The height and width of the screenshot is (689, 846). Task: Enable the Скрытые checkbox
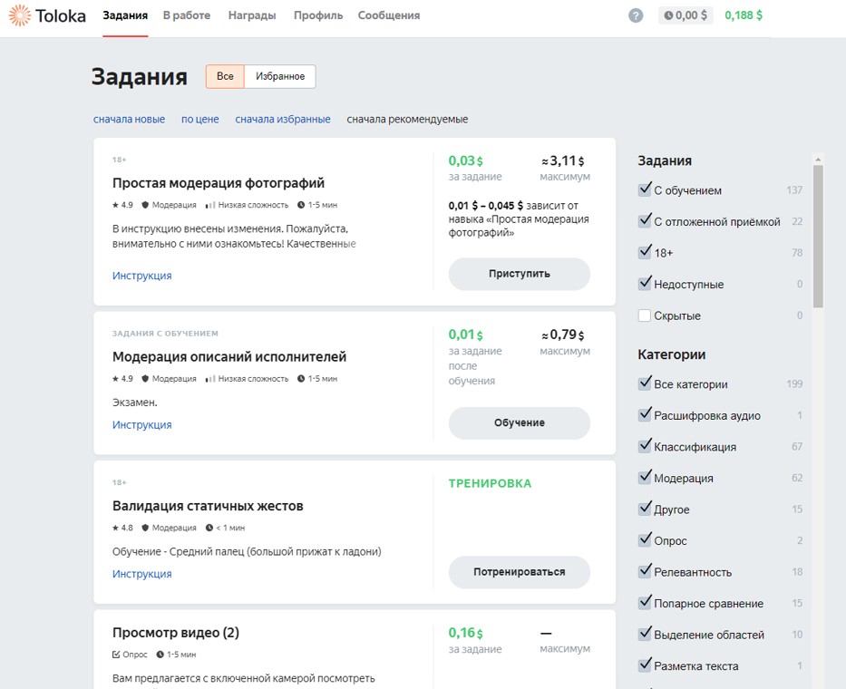pos(645,315)
